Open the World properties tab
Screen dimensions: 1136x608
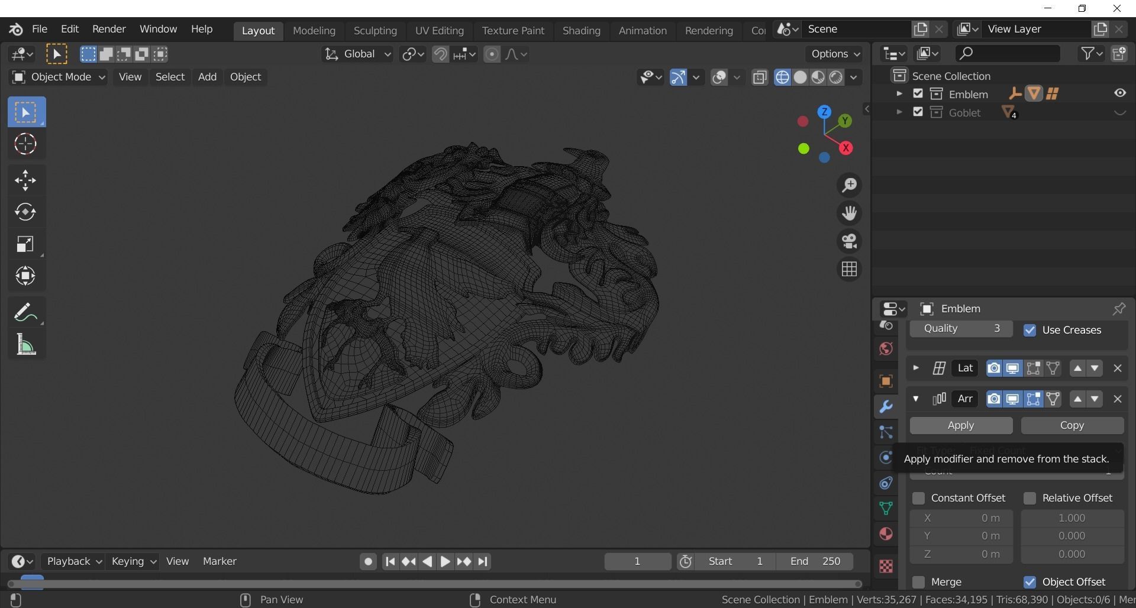[x=886, y=348]
